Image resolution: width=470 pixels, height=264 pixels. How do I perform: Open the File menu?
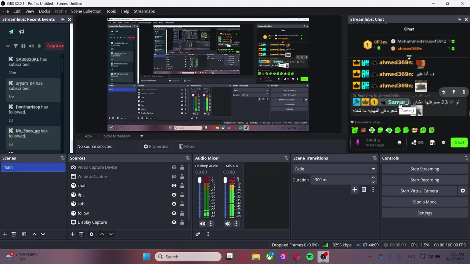tap(6, 11)
